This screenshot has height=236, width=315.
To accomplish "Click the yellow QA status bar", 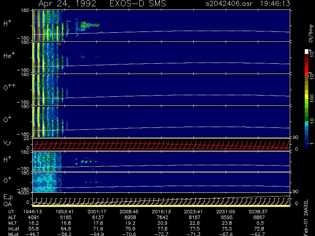I will tap(161, 206).
